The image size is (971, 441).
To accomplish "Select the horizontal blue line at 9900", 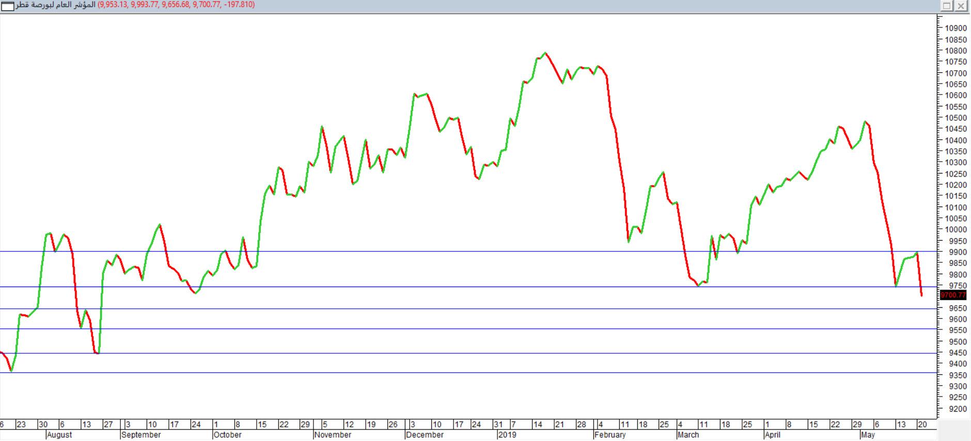I will coord(467,251).
